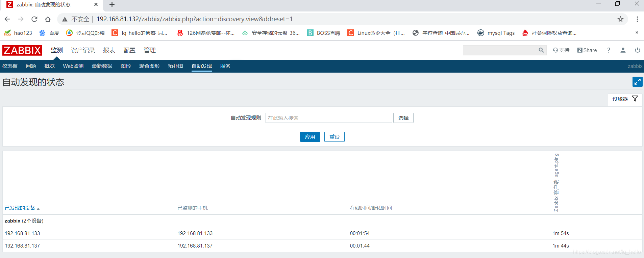
Task: Open the 报表 main menu
Action: point(109,50)
